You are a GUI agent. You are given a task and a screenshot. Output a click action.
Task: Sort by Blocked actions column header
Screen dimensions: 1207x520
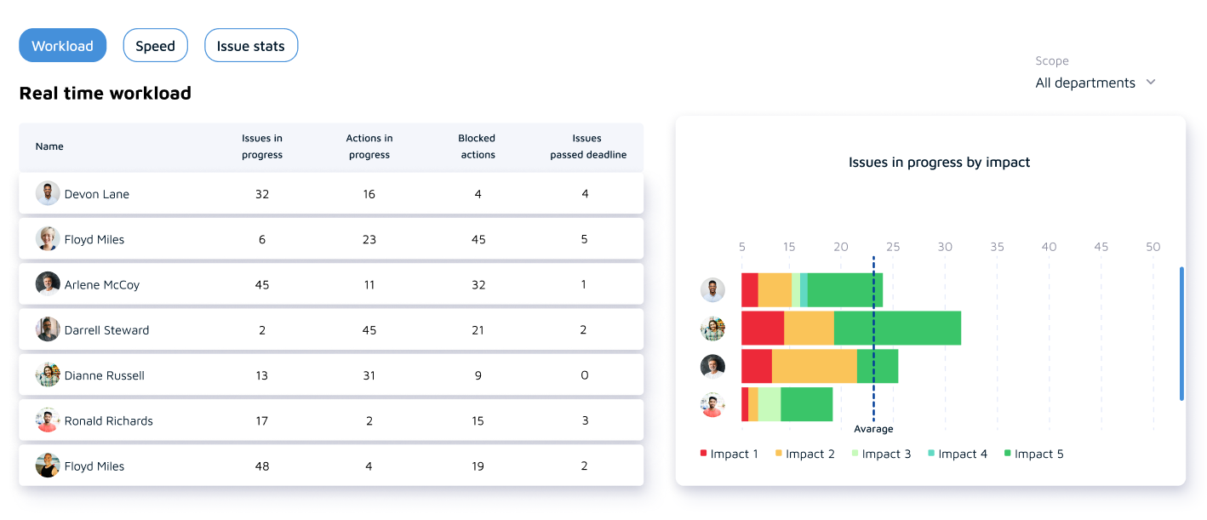point(477,146)
